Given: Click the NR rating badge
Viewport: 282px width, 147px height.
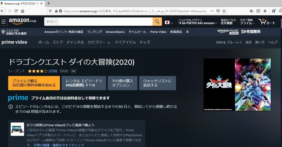Looking at the screenshot, I should (73, 71).
